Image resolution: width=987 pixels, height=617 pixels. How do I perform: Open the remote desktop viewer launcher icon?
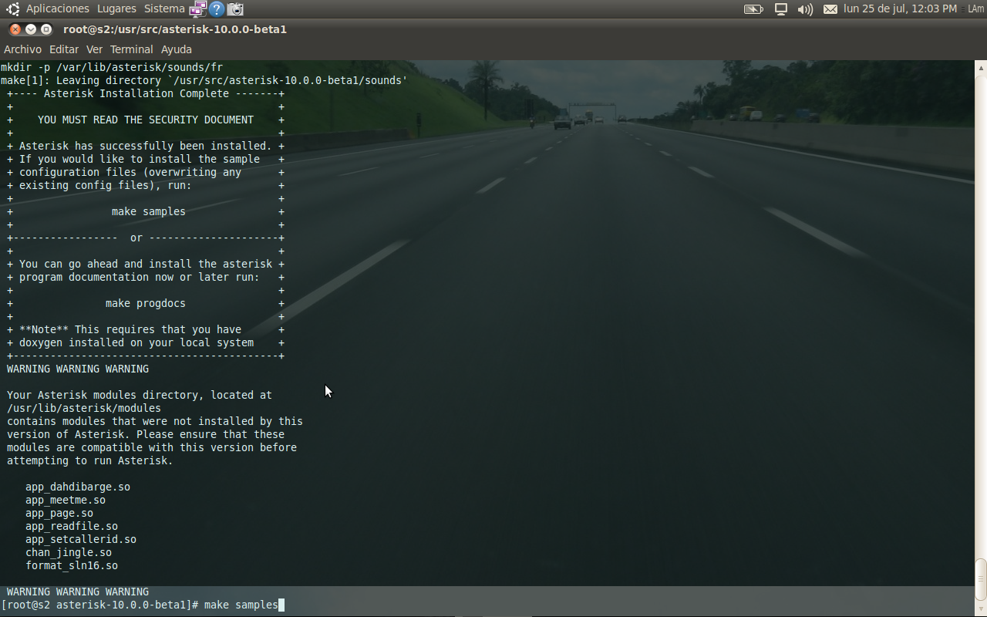198,9
